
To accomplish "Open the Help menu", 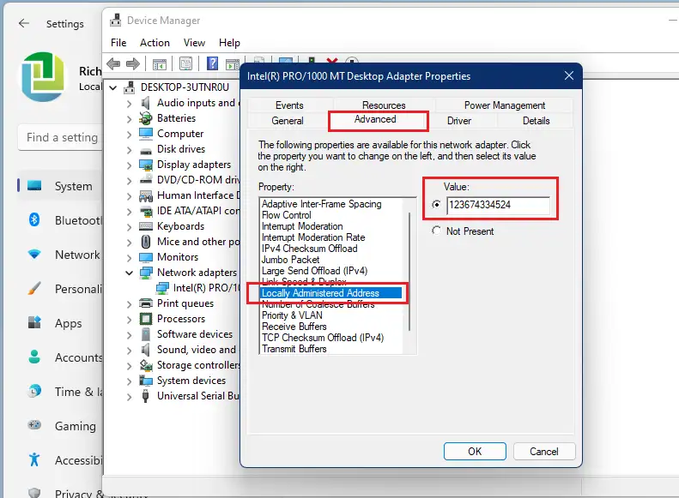I will pos(229,43).
